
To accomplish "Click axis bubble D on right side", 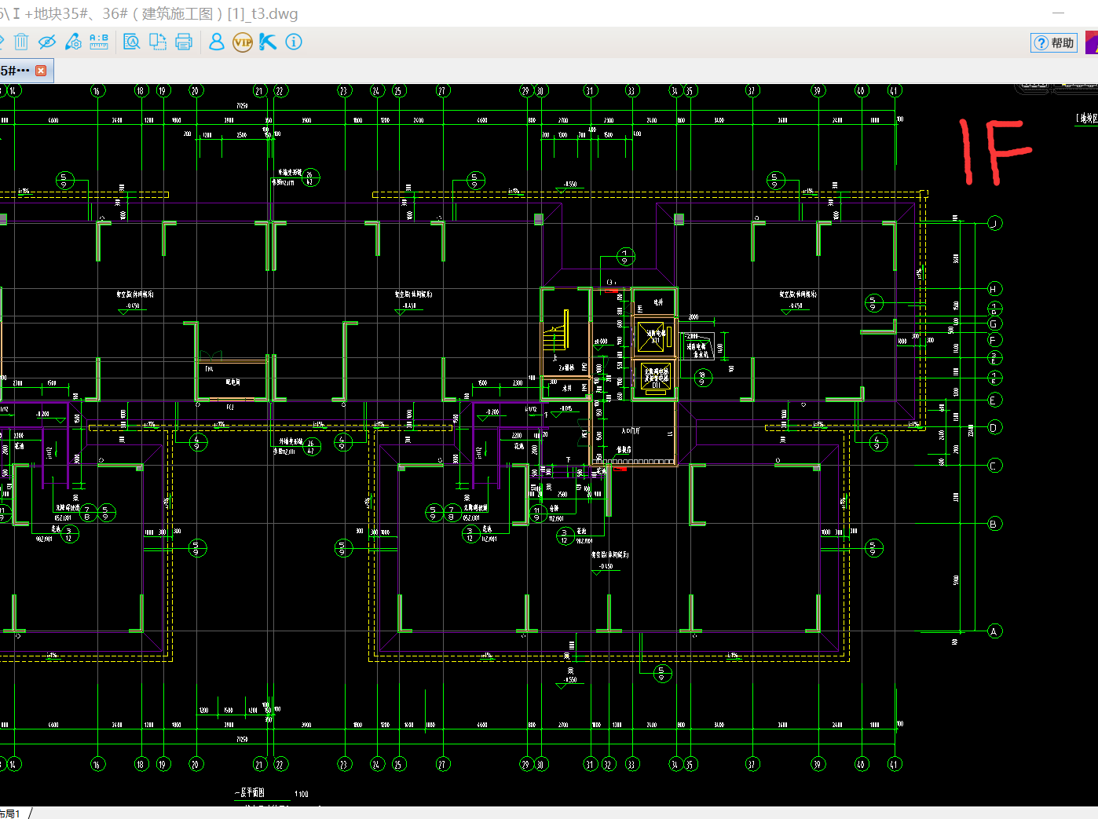I will pyautogui.click(x=994, y=428).
